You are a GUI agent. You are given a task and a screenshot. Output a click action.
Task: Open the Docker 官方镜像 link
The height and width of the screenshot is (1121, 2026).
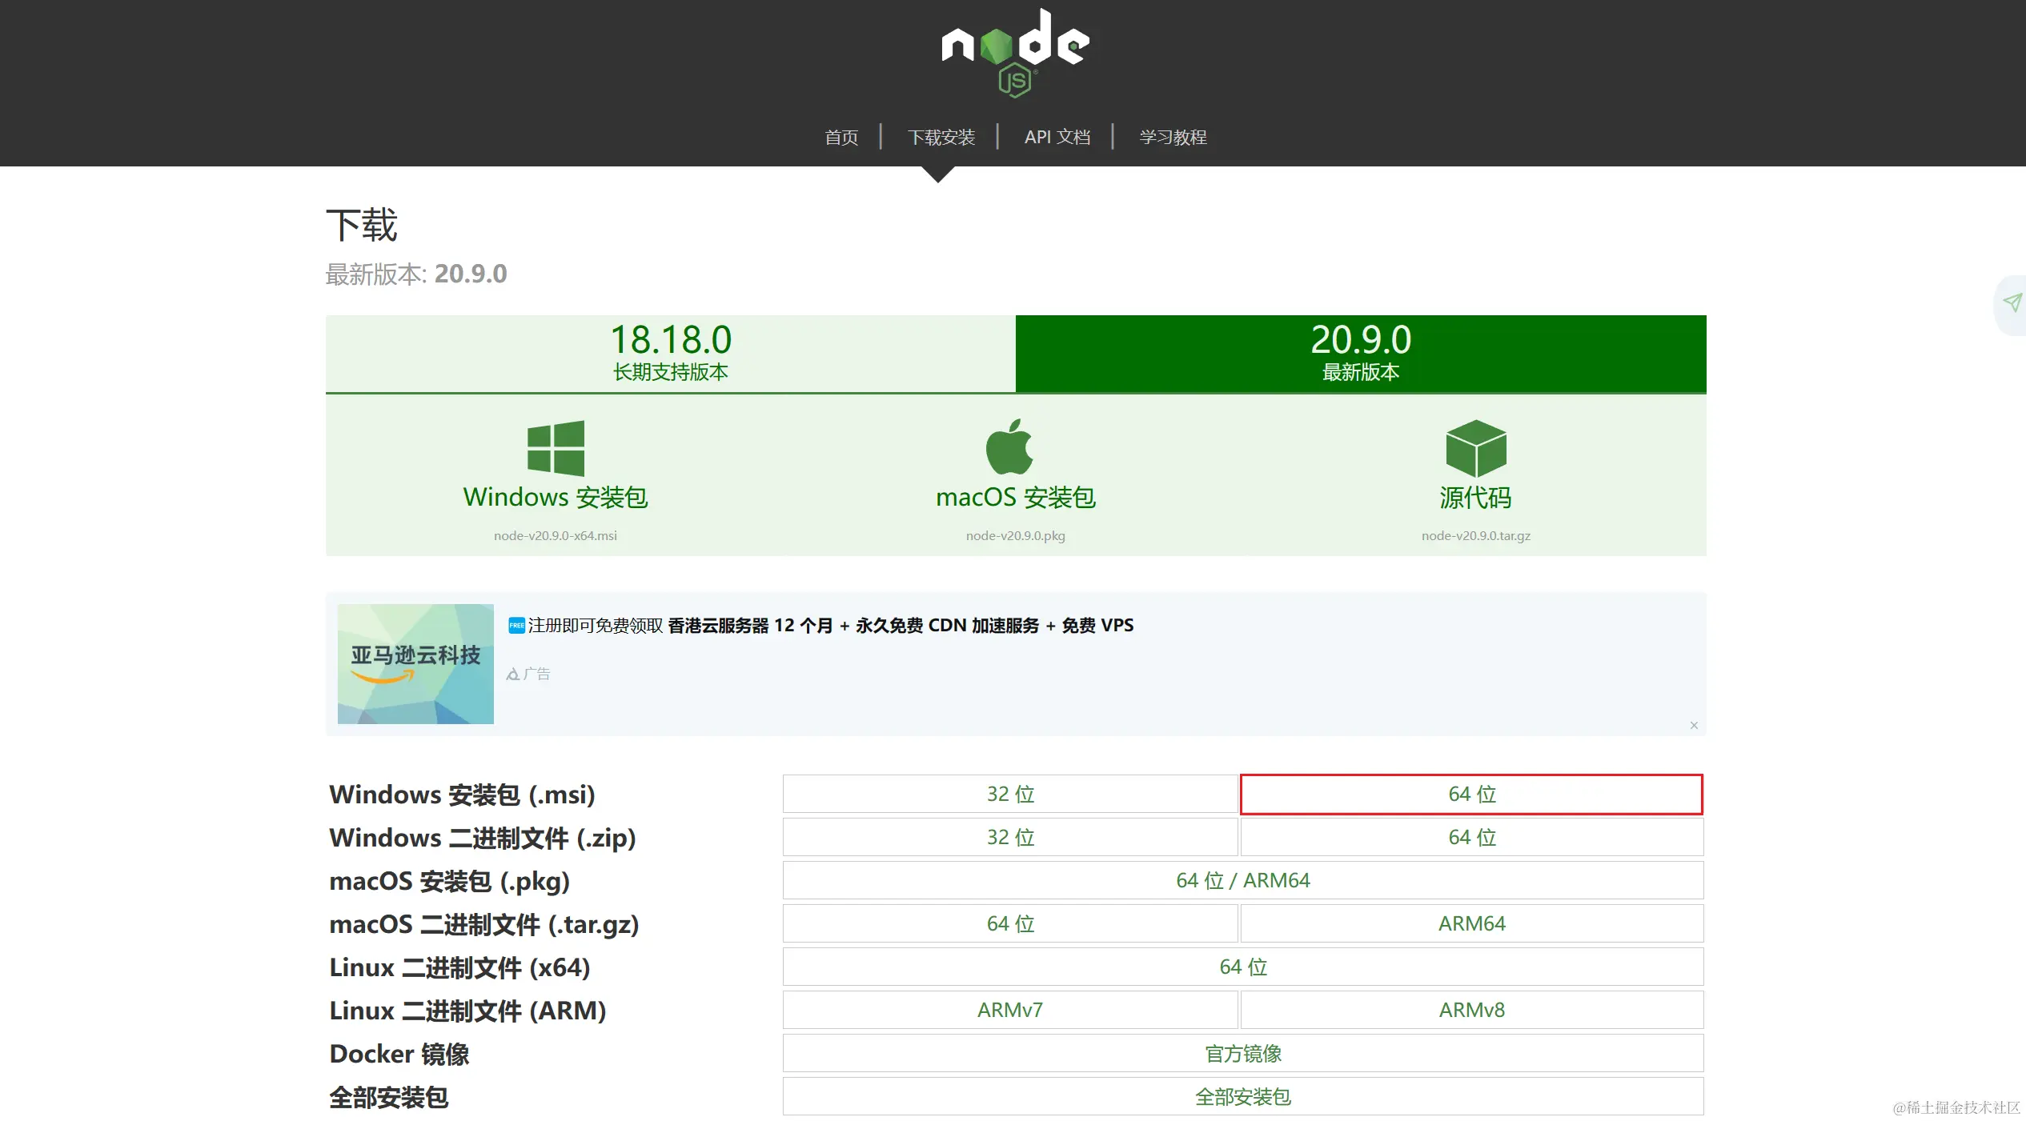click(1242, 1054)
